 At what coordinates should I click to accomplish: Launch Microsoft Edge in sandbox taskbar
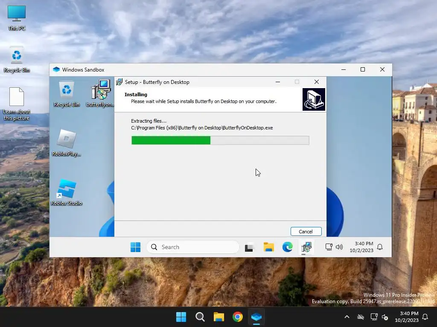click(287, 247)
